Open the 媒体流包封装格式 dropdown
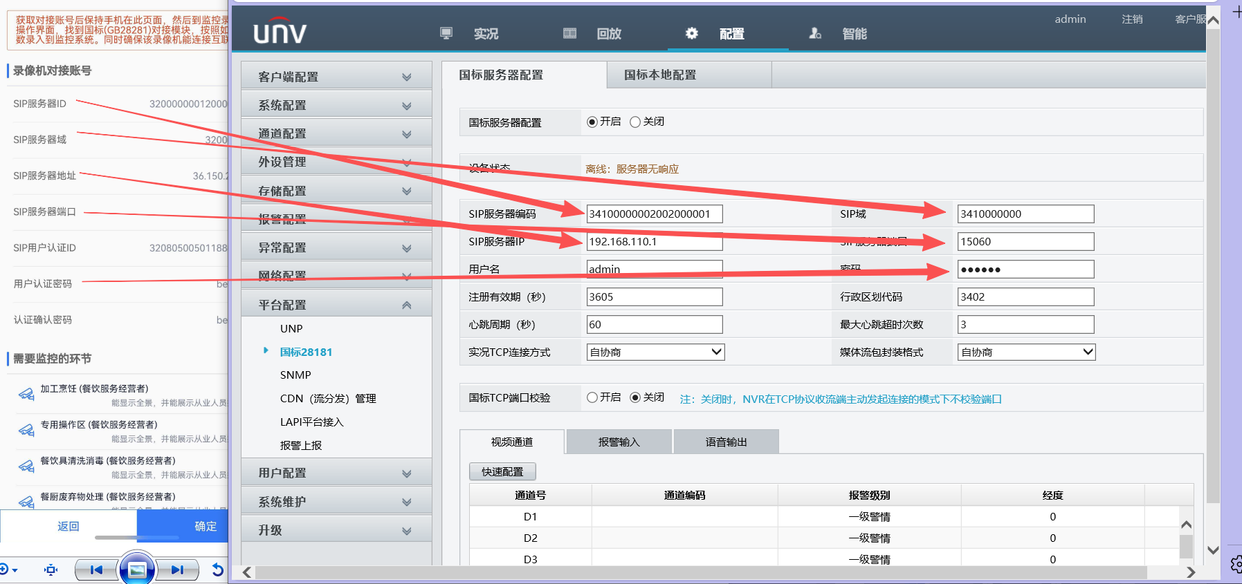Image resolution: width=1242 pixels, height=584 pixels. coord(1026,352)
